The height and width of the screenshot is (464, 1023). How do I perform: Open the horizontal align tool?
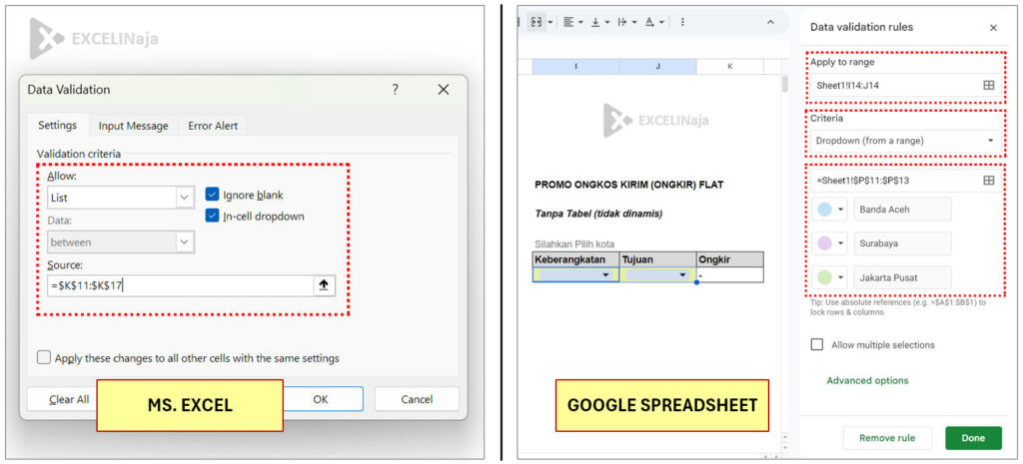point(571,22)
